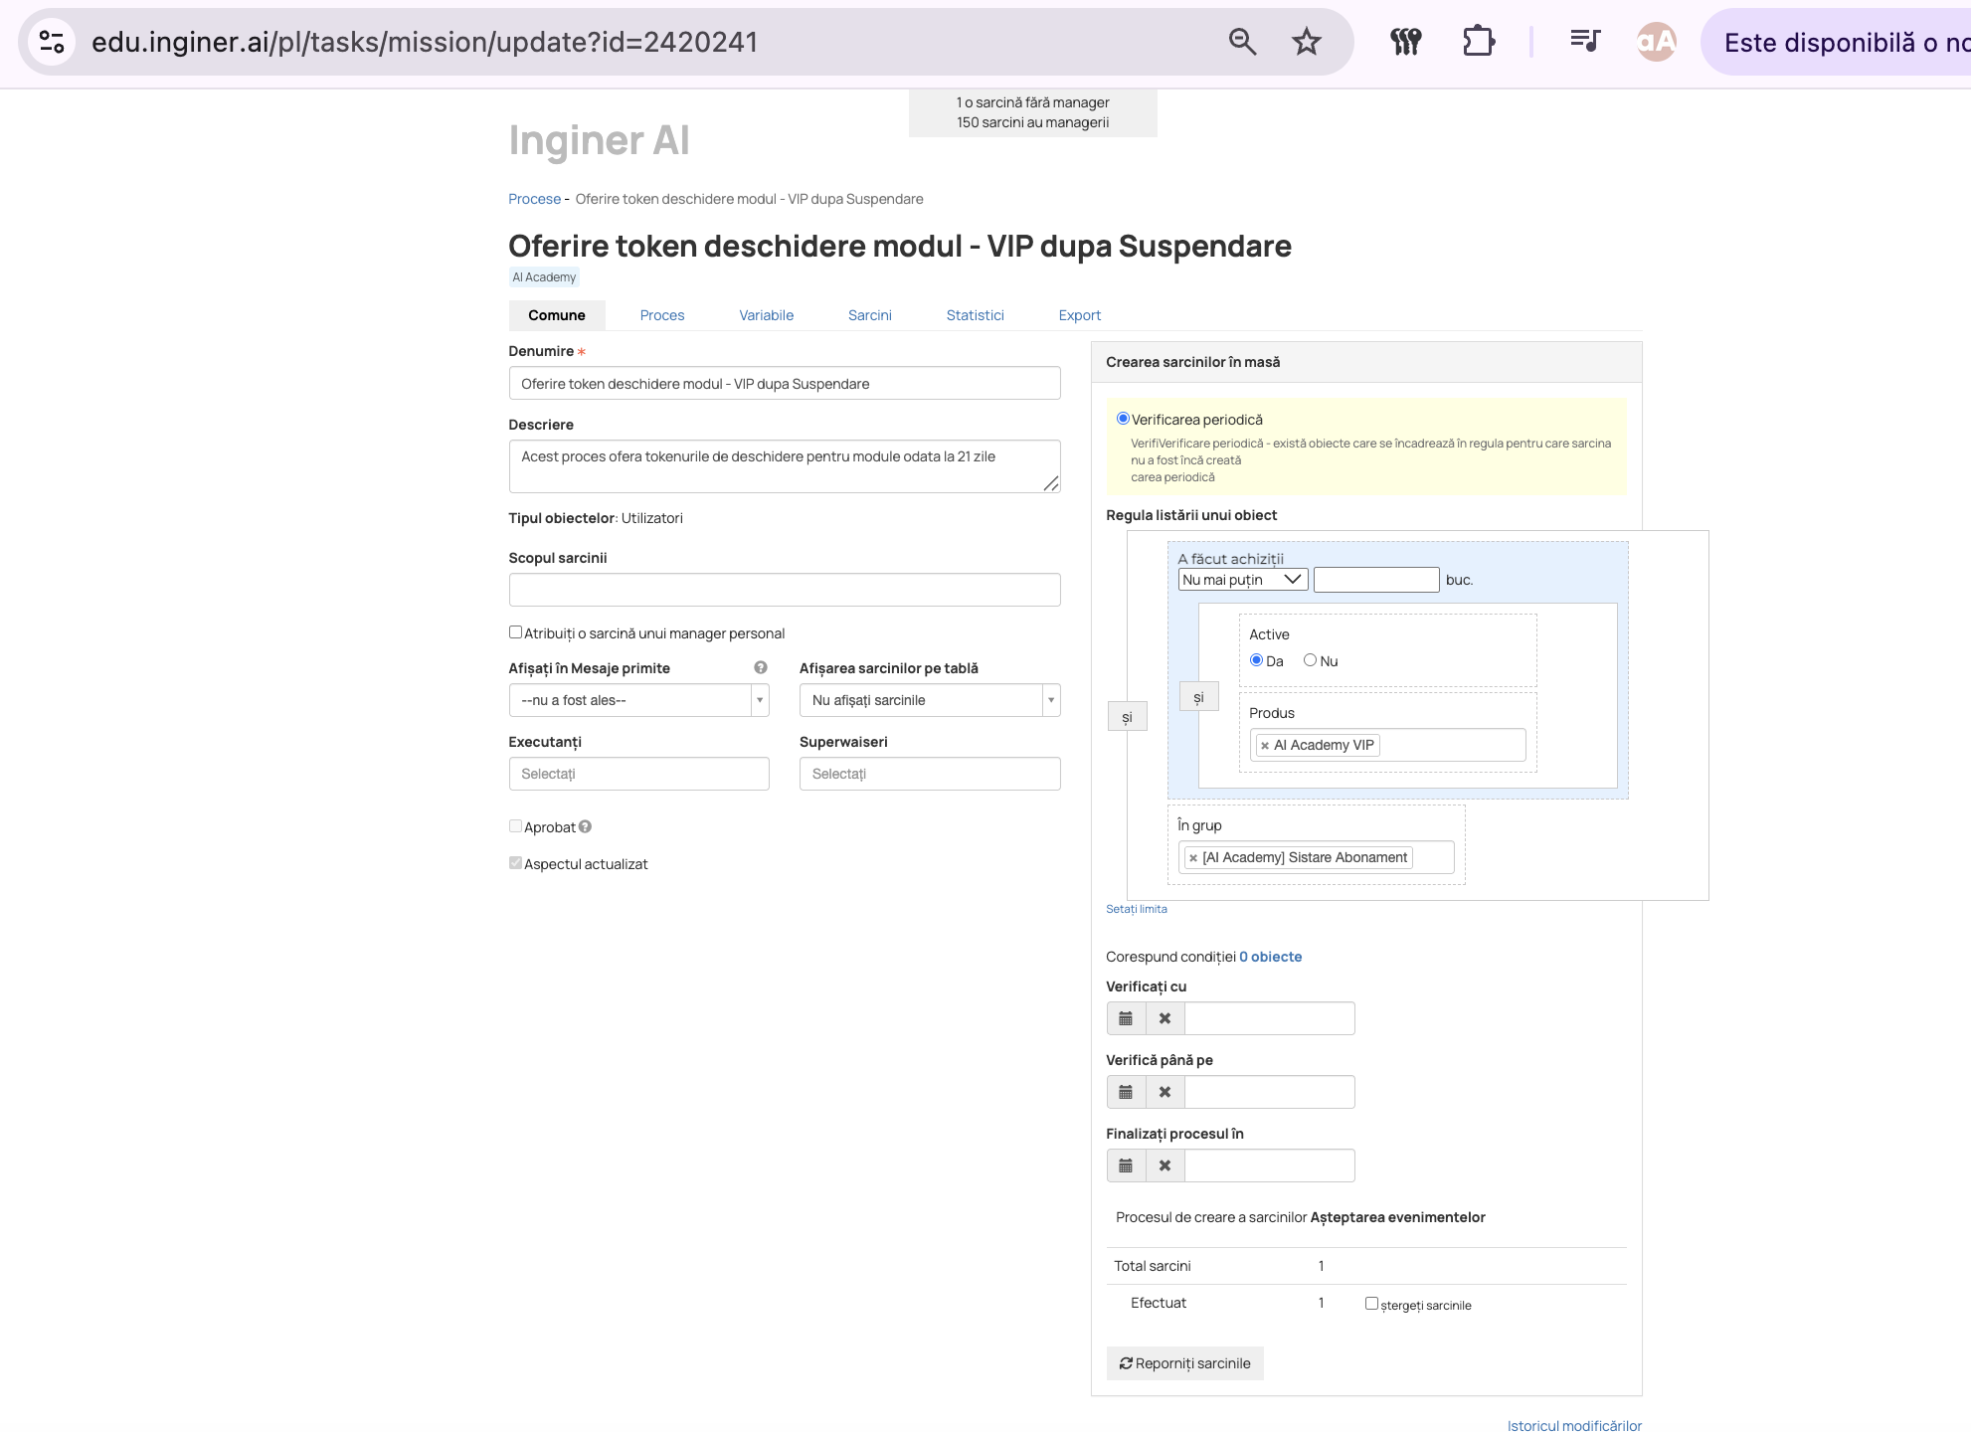This screenshot has width=1971, height=1432.
Task: Click the Scopul sarcinii input field
Action: tap(785, 590)
